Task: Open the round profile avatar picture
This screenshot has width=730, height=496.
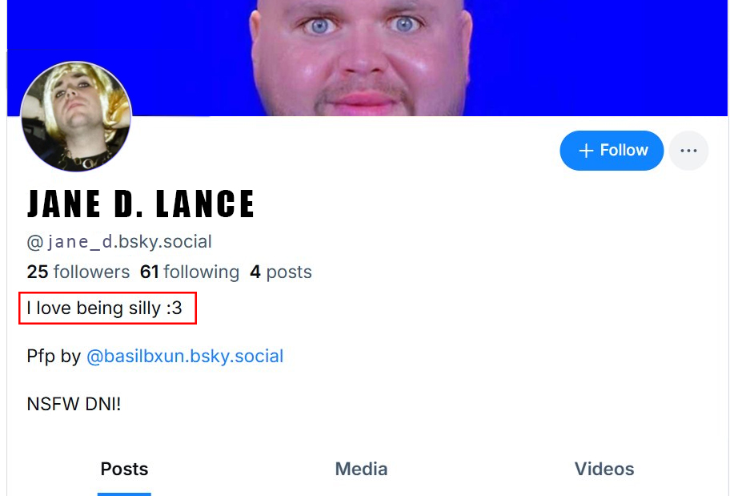Action: [76, 116]
